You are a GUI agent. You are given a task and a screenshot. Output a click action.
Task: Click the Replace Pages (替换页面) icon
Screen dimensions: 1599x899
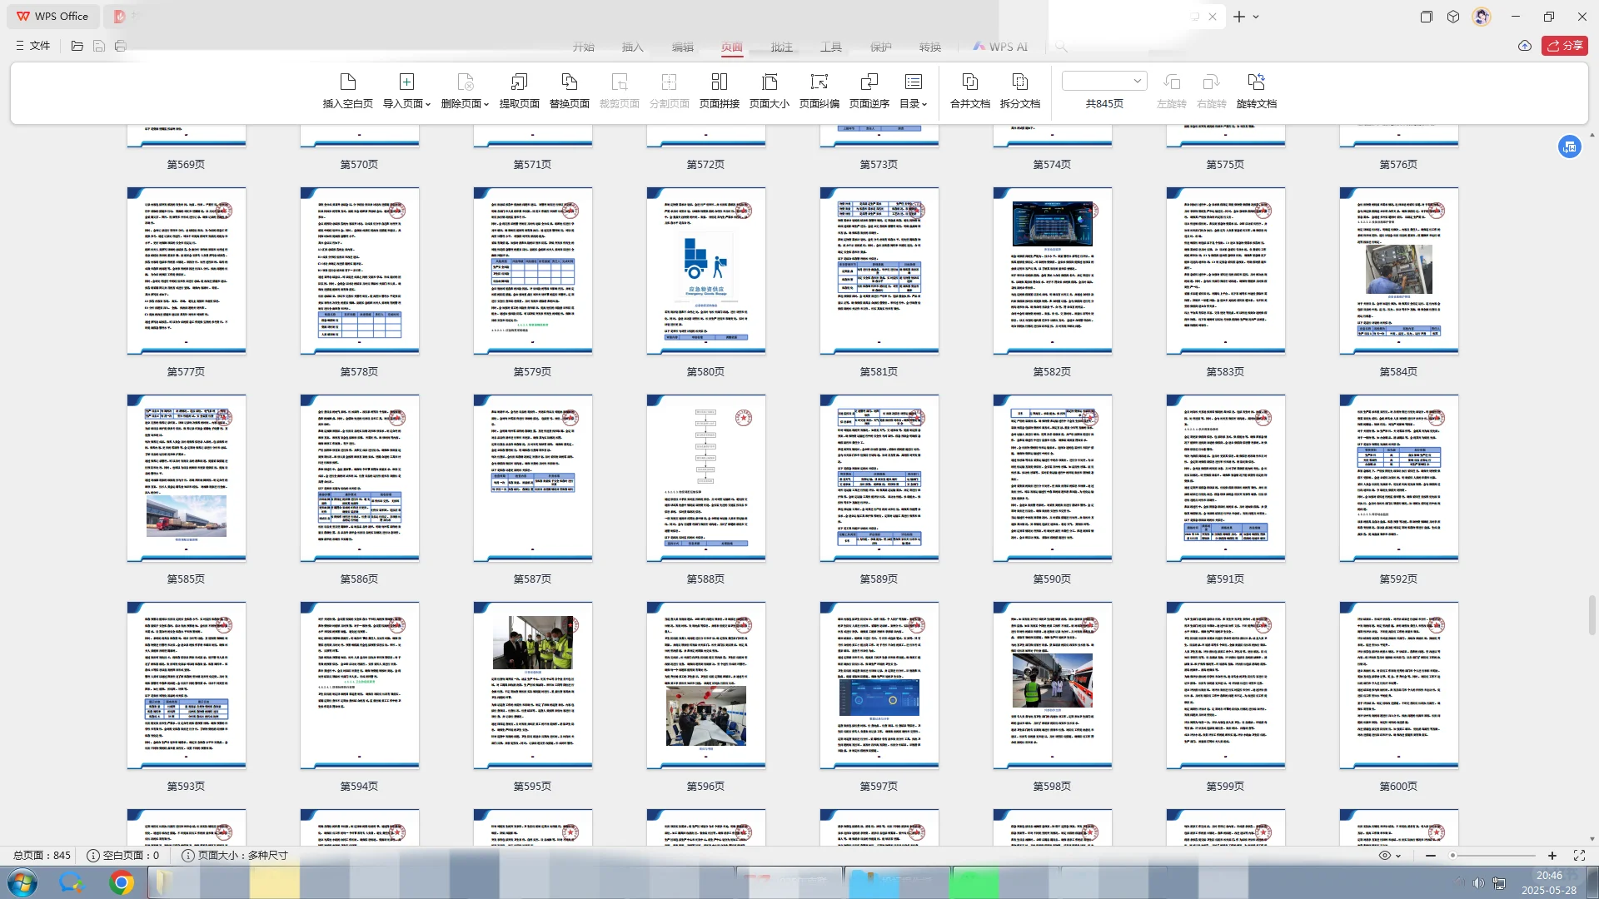pyautogui.click(x=569, y=82)
